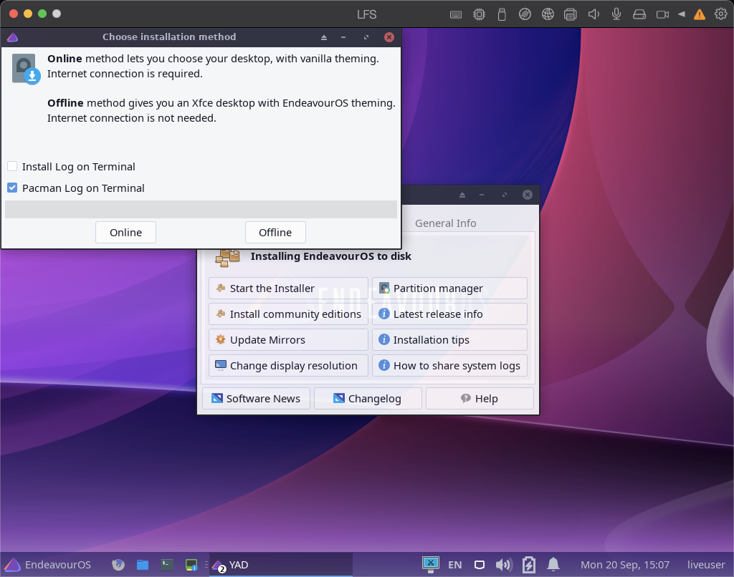The height and width of the screenshot is (577, 734).
Task: View Latest release info
Action: point(449,314)
